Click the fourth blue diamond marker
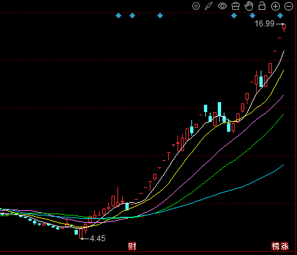The width and height of the screenshot is (297, 255). (234, 16)
